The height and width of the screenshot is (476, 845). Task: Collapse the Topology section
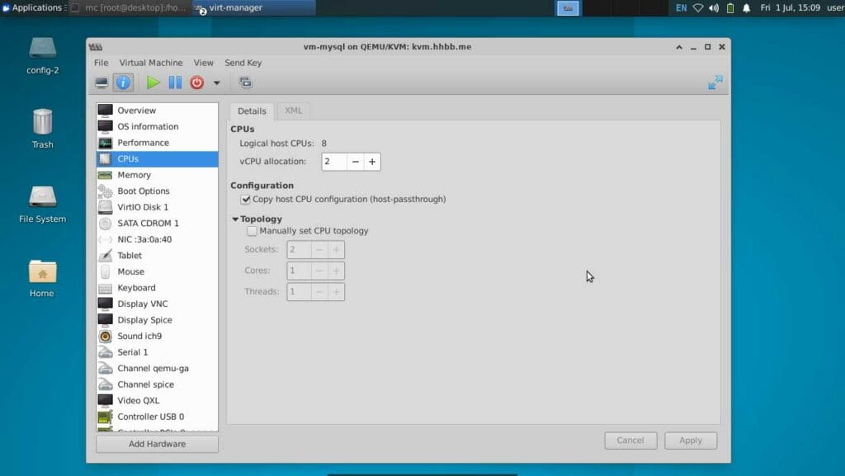[x=235, y=219]
